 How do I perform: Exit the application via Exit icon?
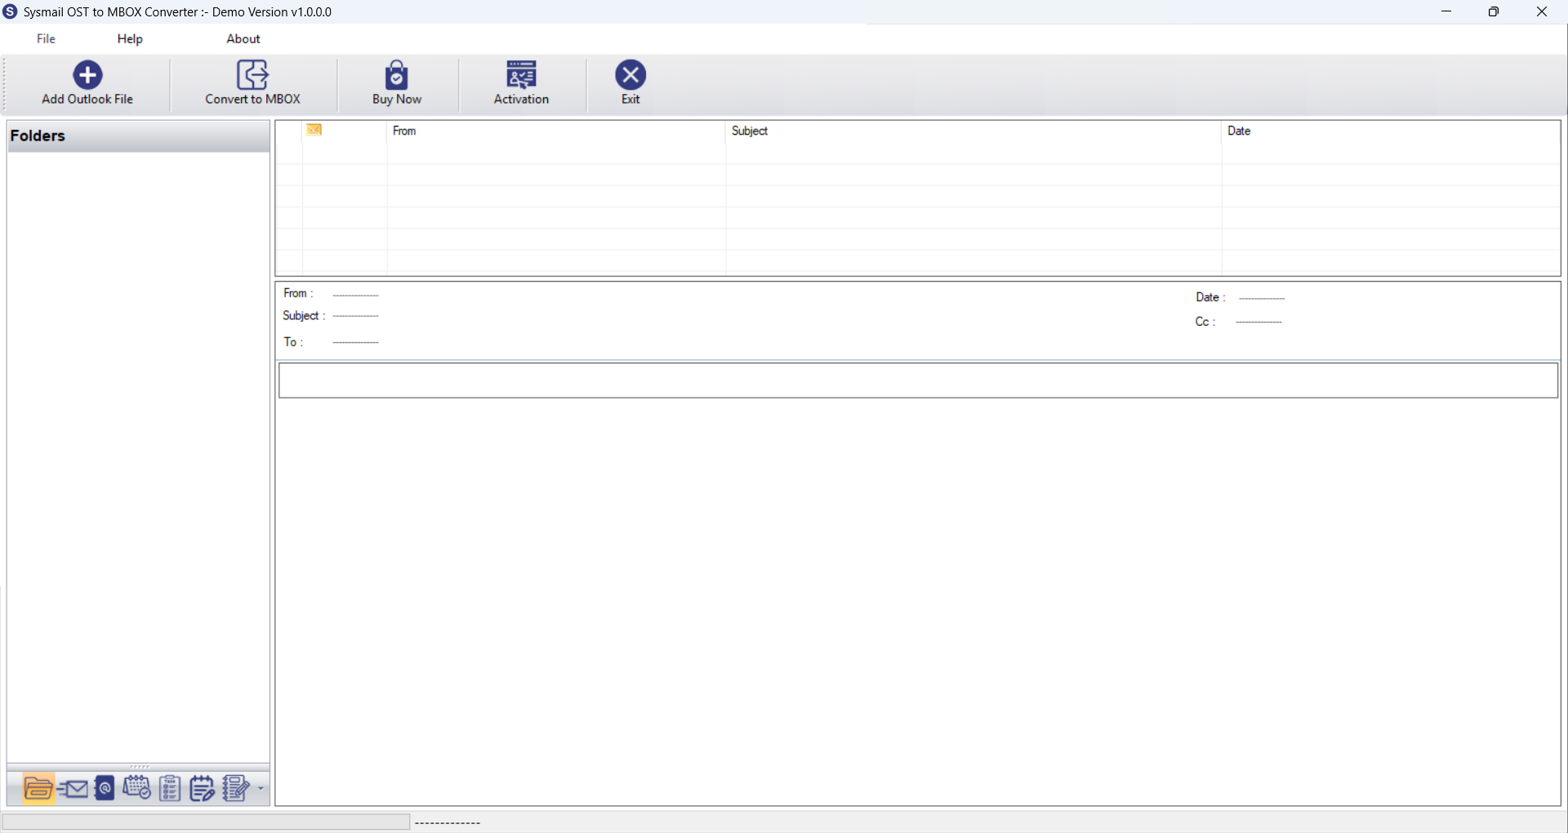(x=630, y=83)
